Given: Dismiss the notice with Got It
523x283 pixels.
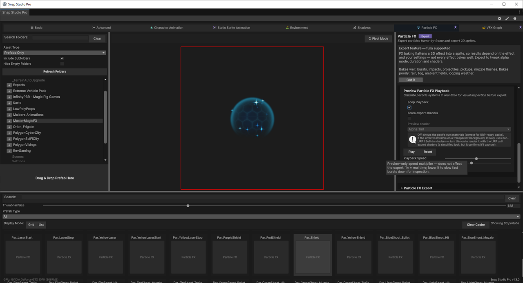Looking at the screenshot, I should coord(411,80).
